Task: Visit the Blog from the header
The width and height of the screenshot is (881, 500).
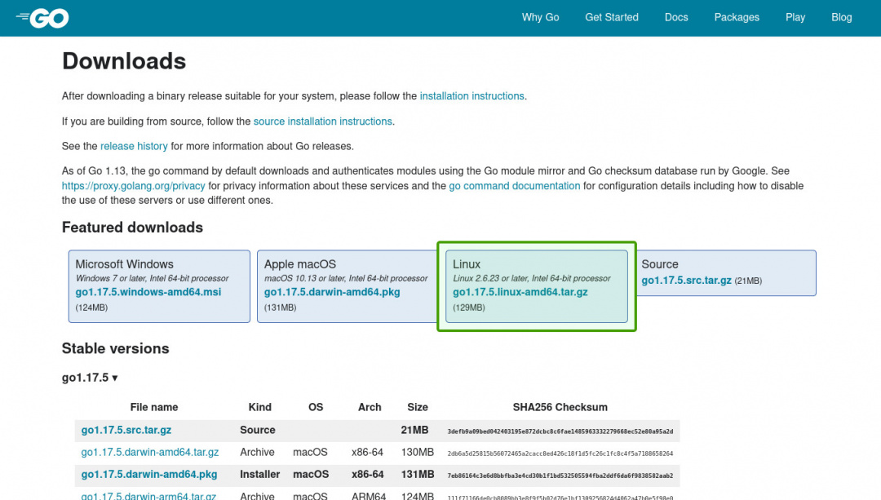Action: click(x=841, y=17)
